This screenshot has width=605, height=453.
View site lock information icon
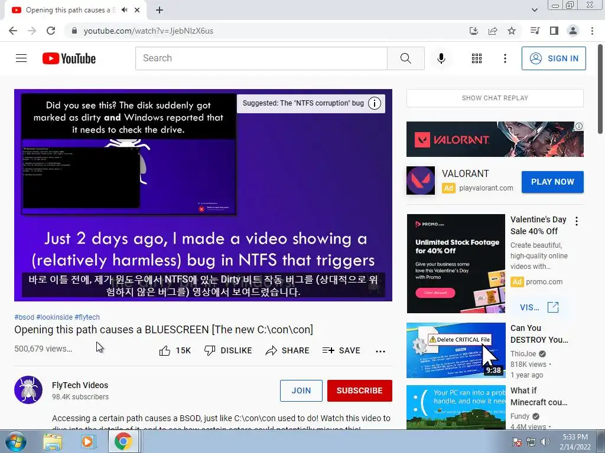coord(74,31)
